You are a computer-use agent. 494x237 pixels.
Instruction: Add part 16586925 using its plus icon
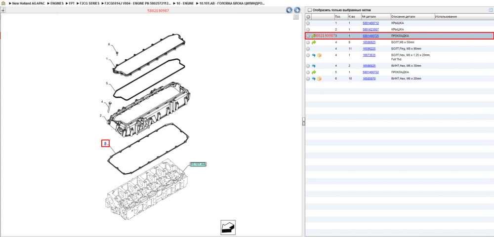tap(308, 42)
